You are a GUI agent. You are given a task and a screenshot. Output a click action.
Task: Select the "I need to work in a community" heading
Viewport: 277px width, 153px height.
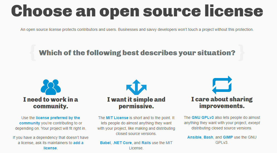click(50, 103)
